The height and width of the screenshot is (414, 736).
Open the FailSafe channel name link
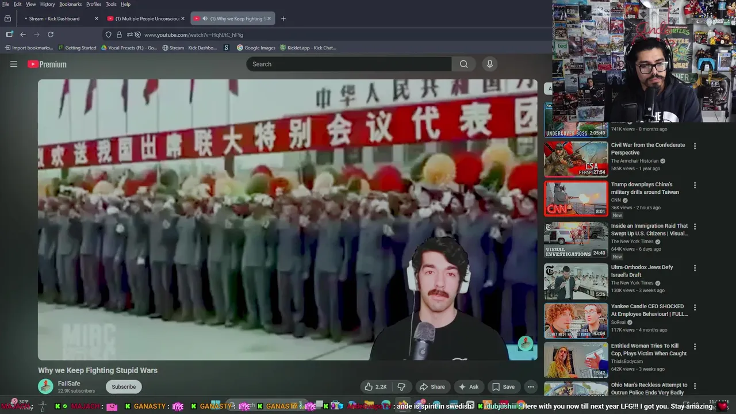(69, 384)
